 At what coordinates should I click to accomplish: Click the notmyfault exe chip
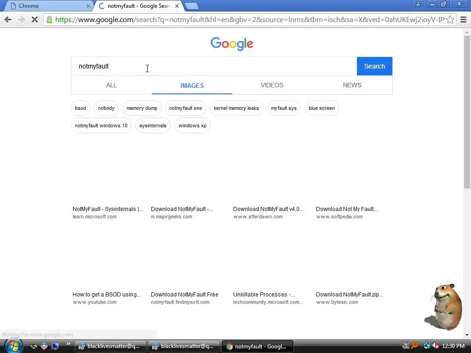[185, 108]
